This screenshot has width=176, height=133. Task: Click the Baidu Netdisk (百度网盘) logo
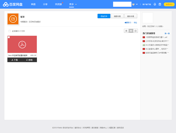13,5
